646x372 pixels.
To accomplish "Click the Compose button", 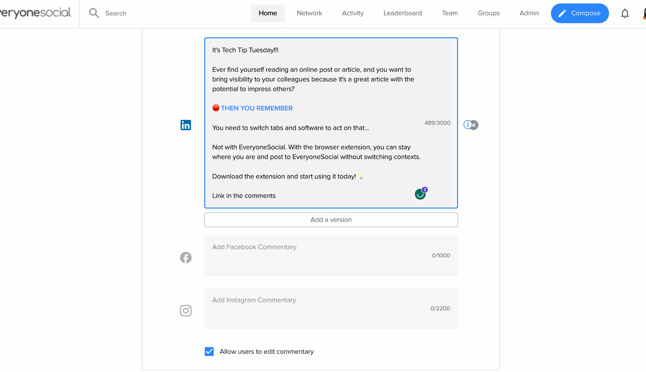I will click(580, 13).
